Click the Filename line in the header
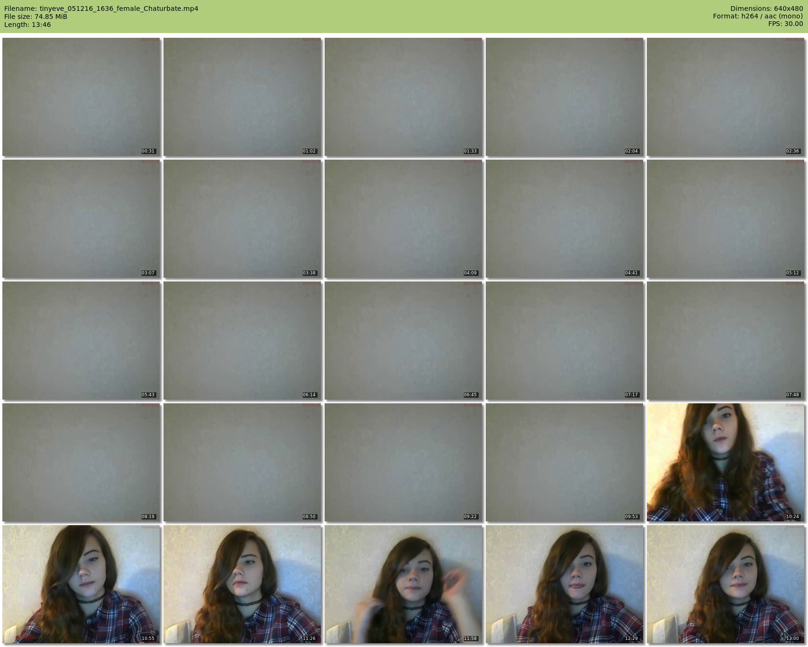The image size is (808, 647). [x=101, y=9]
